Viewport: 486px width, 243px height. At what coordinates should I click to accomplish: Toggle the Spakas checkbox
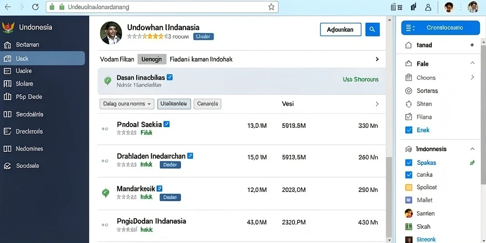(409, 162)
